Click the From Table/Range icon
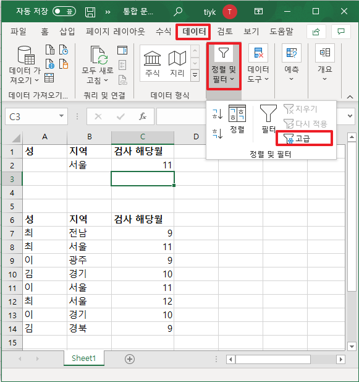 point(49,78)
